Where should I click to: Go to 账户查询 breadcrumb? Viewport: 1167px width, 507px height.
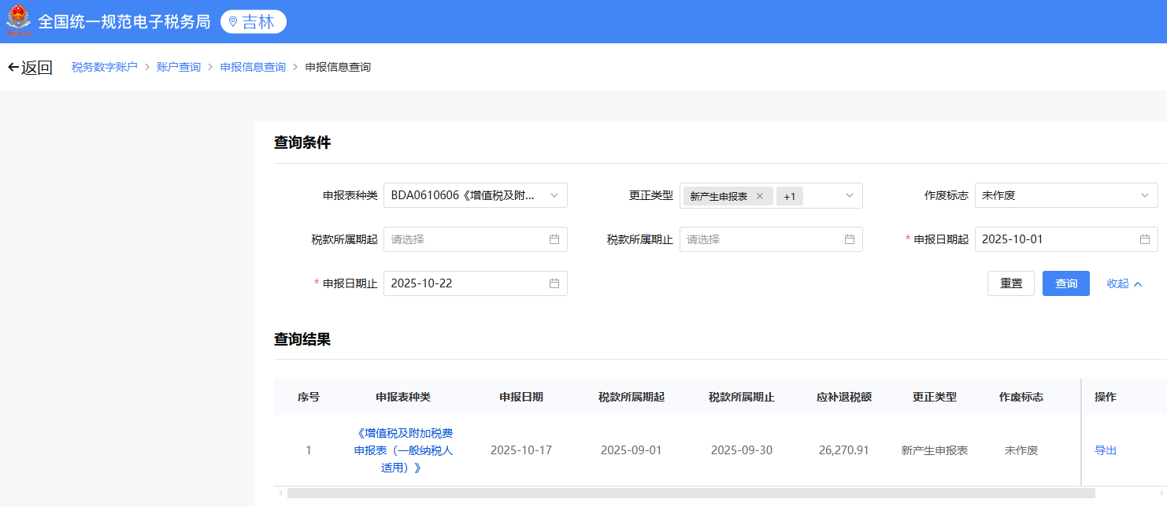179,68
